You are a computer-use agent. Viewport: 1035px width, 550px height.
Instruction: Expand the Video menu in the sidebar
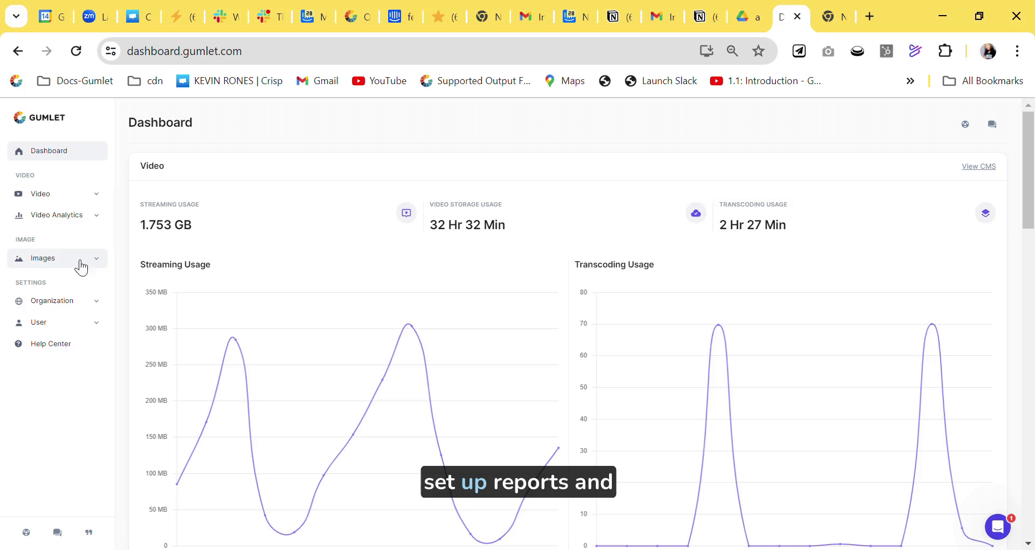[x=57, y=194]
